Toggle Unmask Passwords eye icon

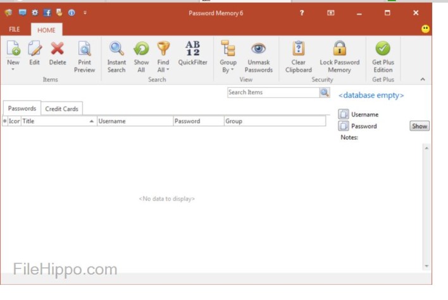point(258,48)
